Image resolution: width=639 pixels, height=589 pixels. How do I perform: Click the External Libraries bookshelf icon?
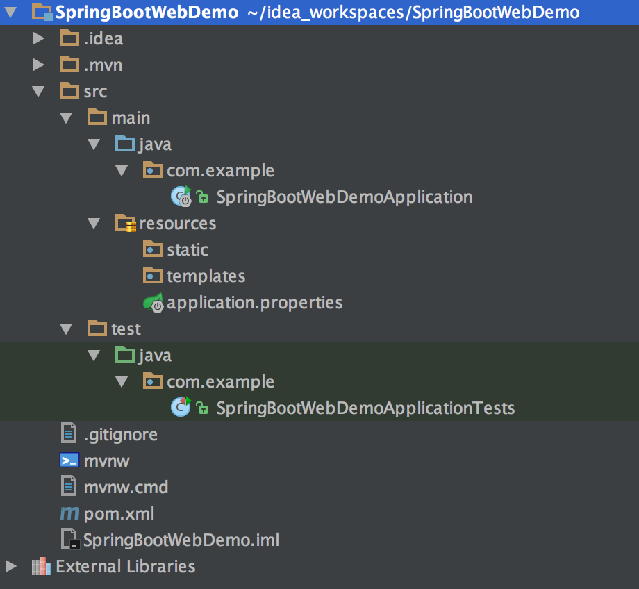tap(41, 566)
